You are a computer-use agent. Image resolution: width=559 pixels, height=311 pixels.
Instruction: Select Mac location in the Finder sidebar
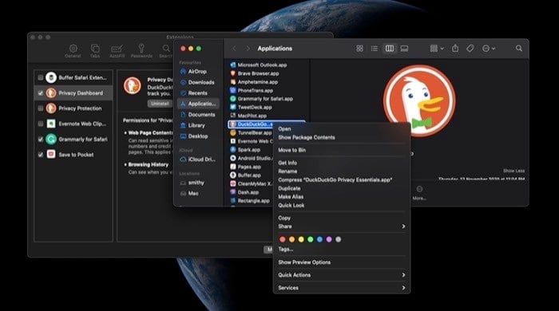[197, 193]
